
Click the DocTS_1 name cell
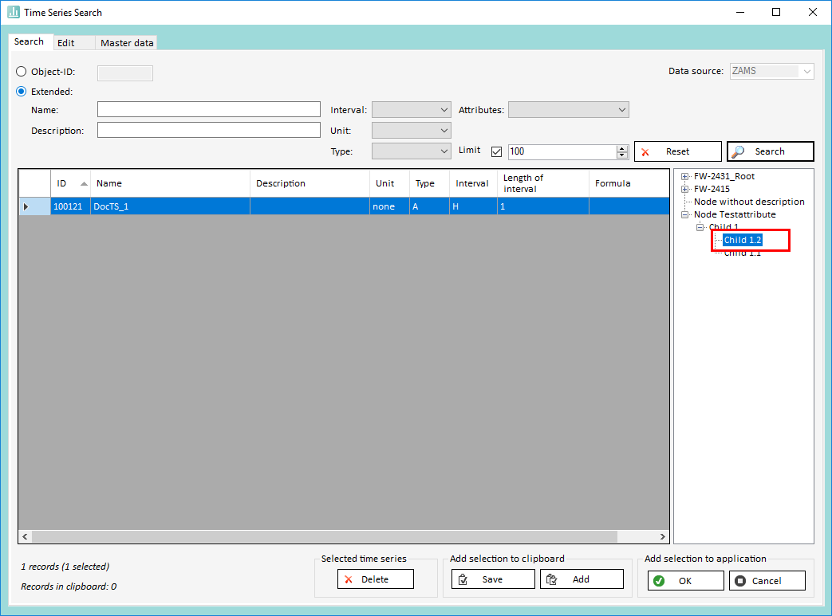tap(171, 206)
